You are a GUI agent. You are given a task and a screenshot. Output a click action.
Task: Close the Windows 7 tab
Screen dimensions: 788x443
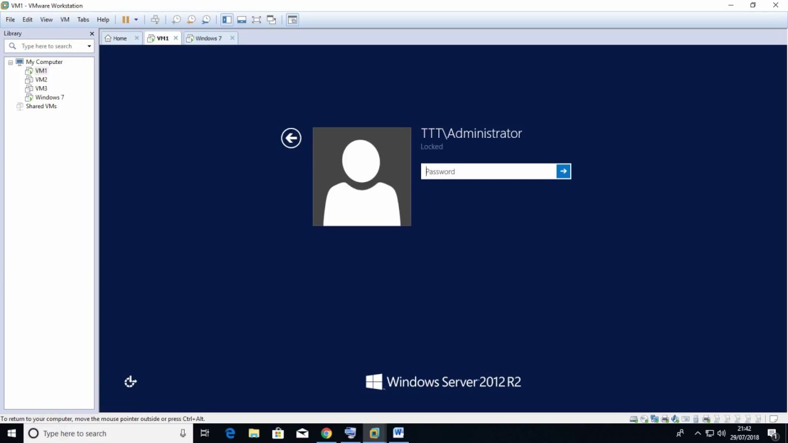(x=232, y=38)
